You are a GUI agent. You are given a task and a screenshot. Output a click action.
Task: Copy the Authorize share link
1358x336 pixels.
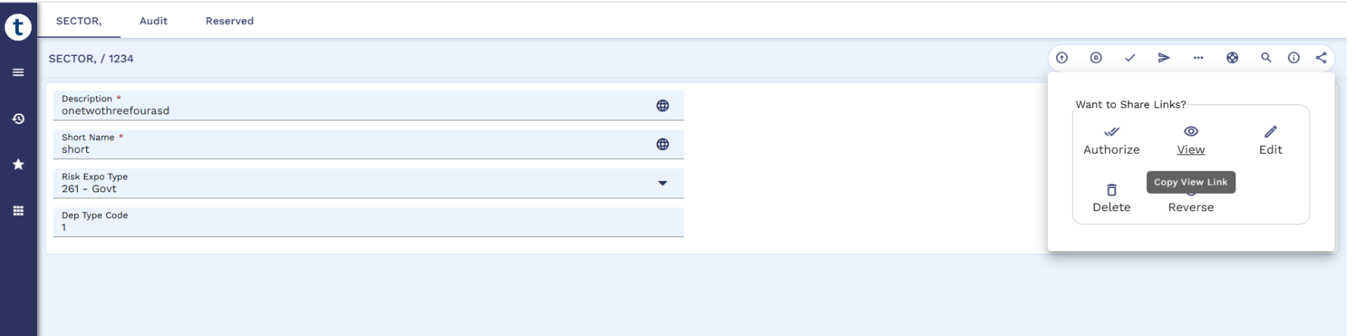(x=1111, y=141)
